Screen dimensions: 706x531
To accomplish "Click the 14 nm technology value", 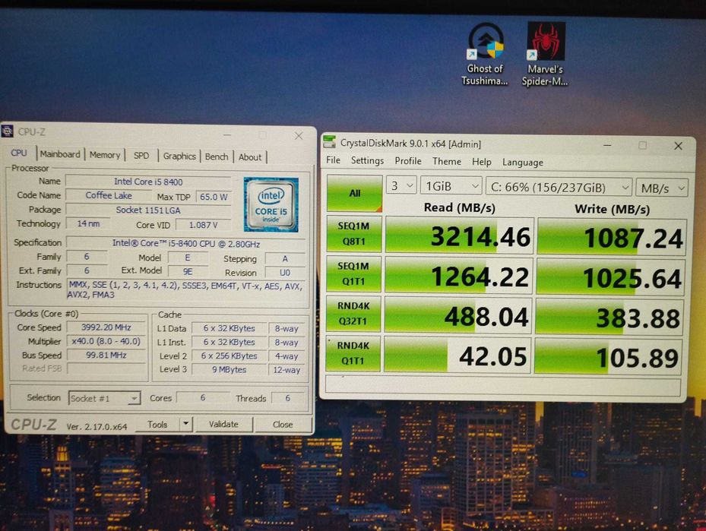I will click(x=88, y=223).
